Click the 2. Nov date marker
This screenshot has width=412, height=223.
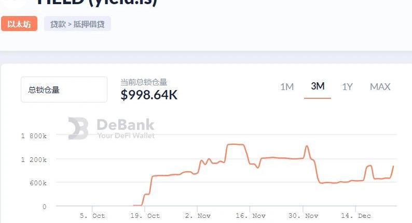click(x=197, y=216)
